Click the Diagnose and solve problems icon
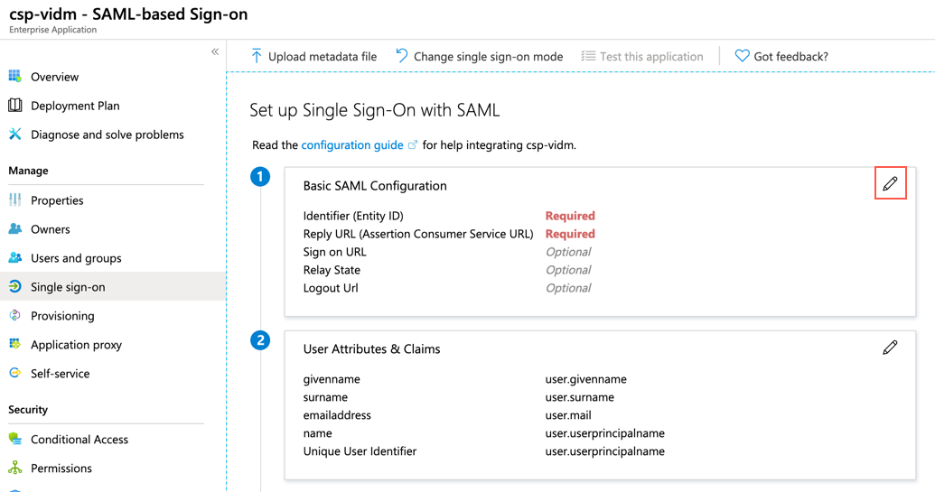 pyautogui.click(x=15, y=135)
